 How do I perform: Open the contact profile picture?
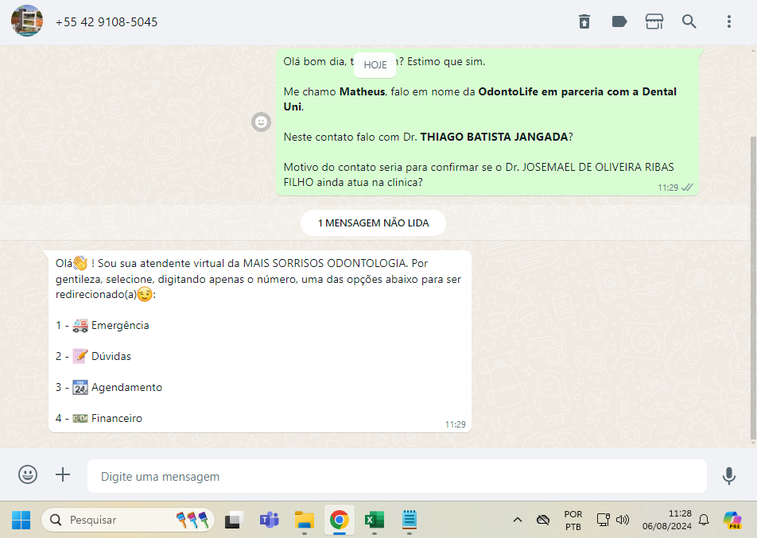click(27, 21)
